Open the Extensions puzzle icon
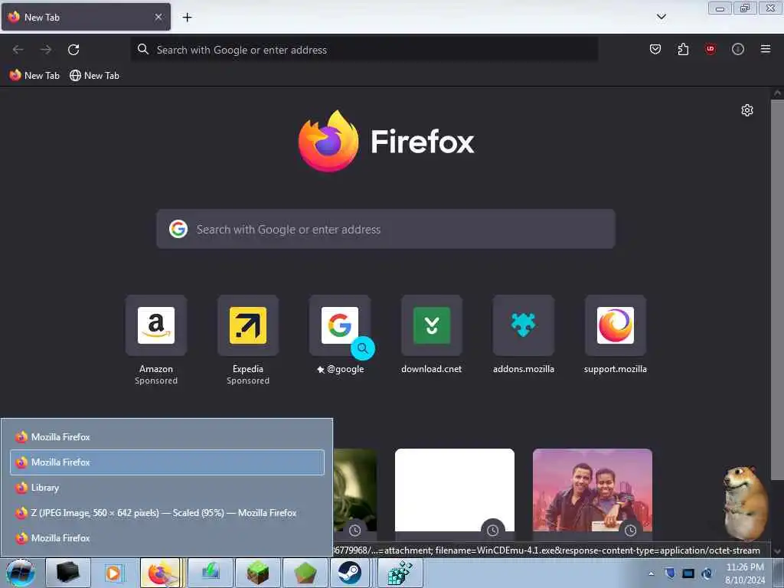This screenshot has width=784, height=588. pos(683,49)
